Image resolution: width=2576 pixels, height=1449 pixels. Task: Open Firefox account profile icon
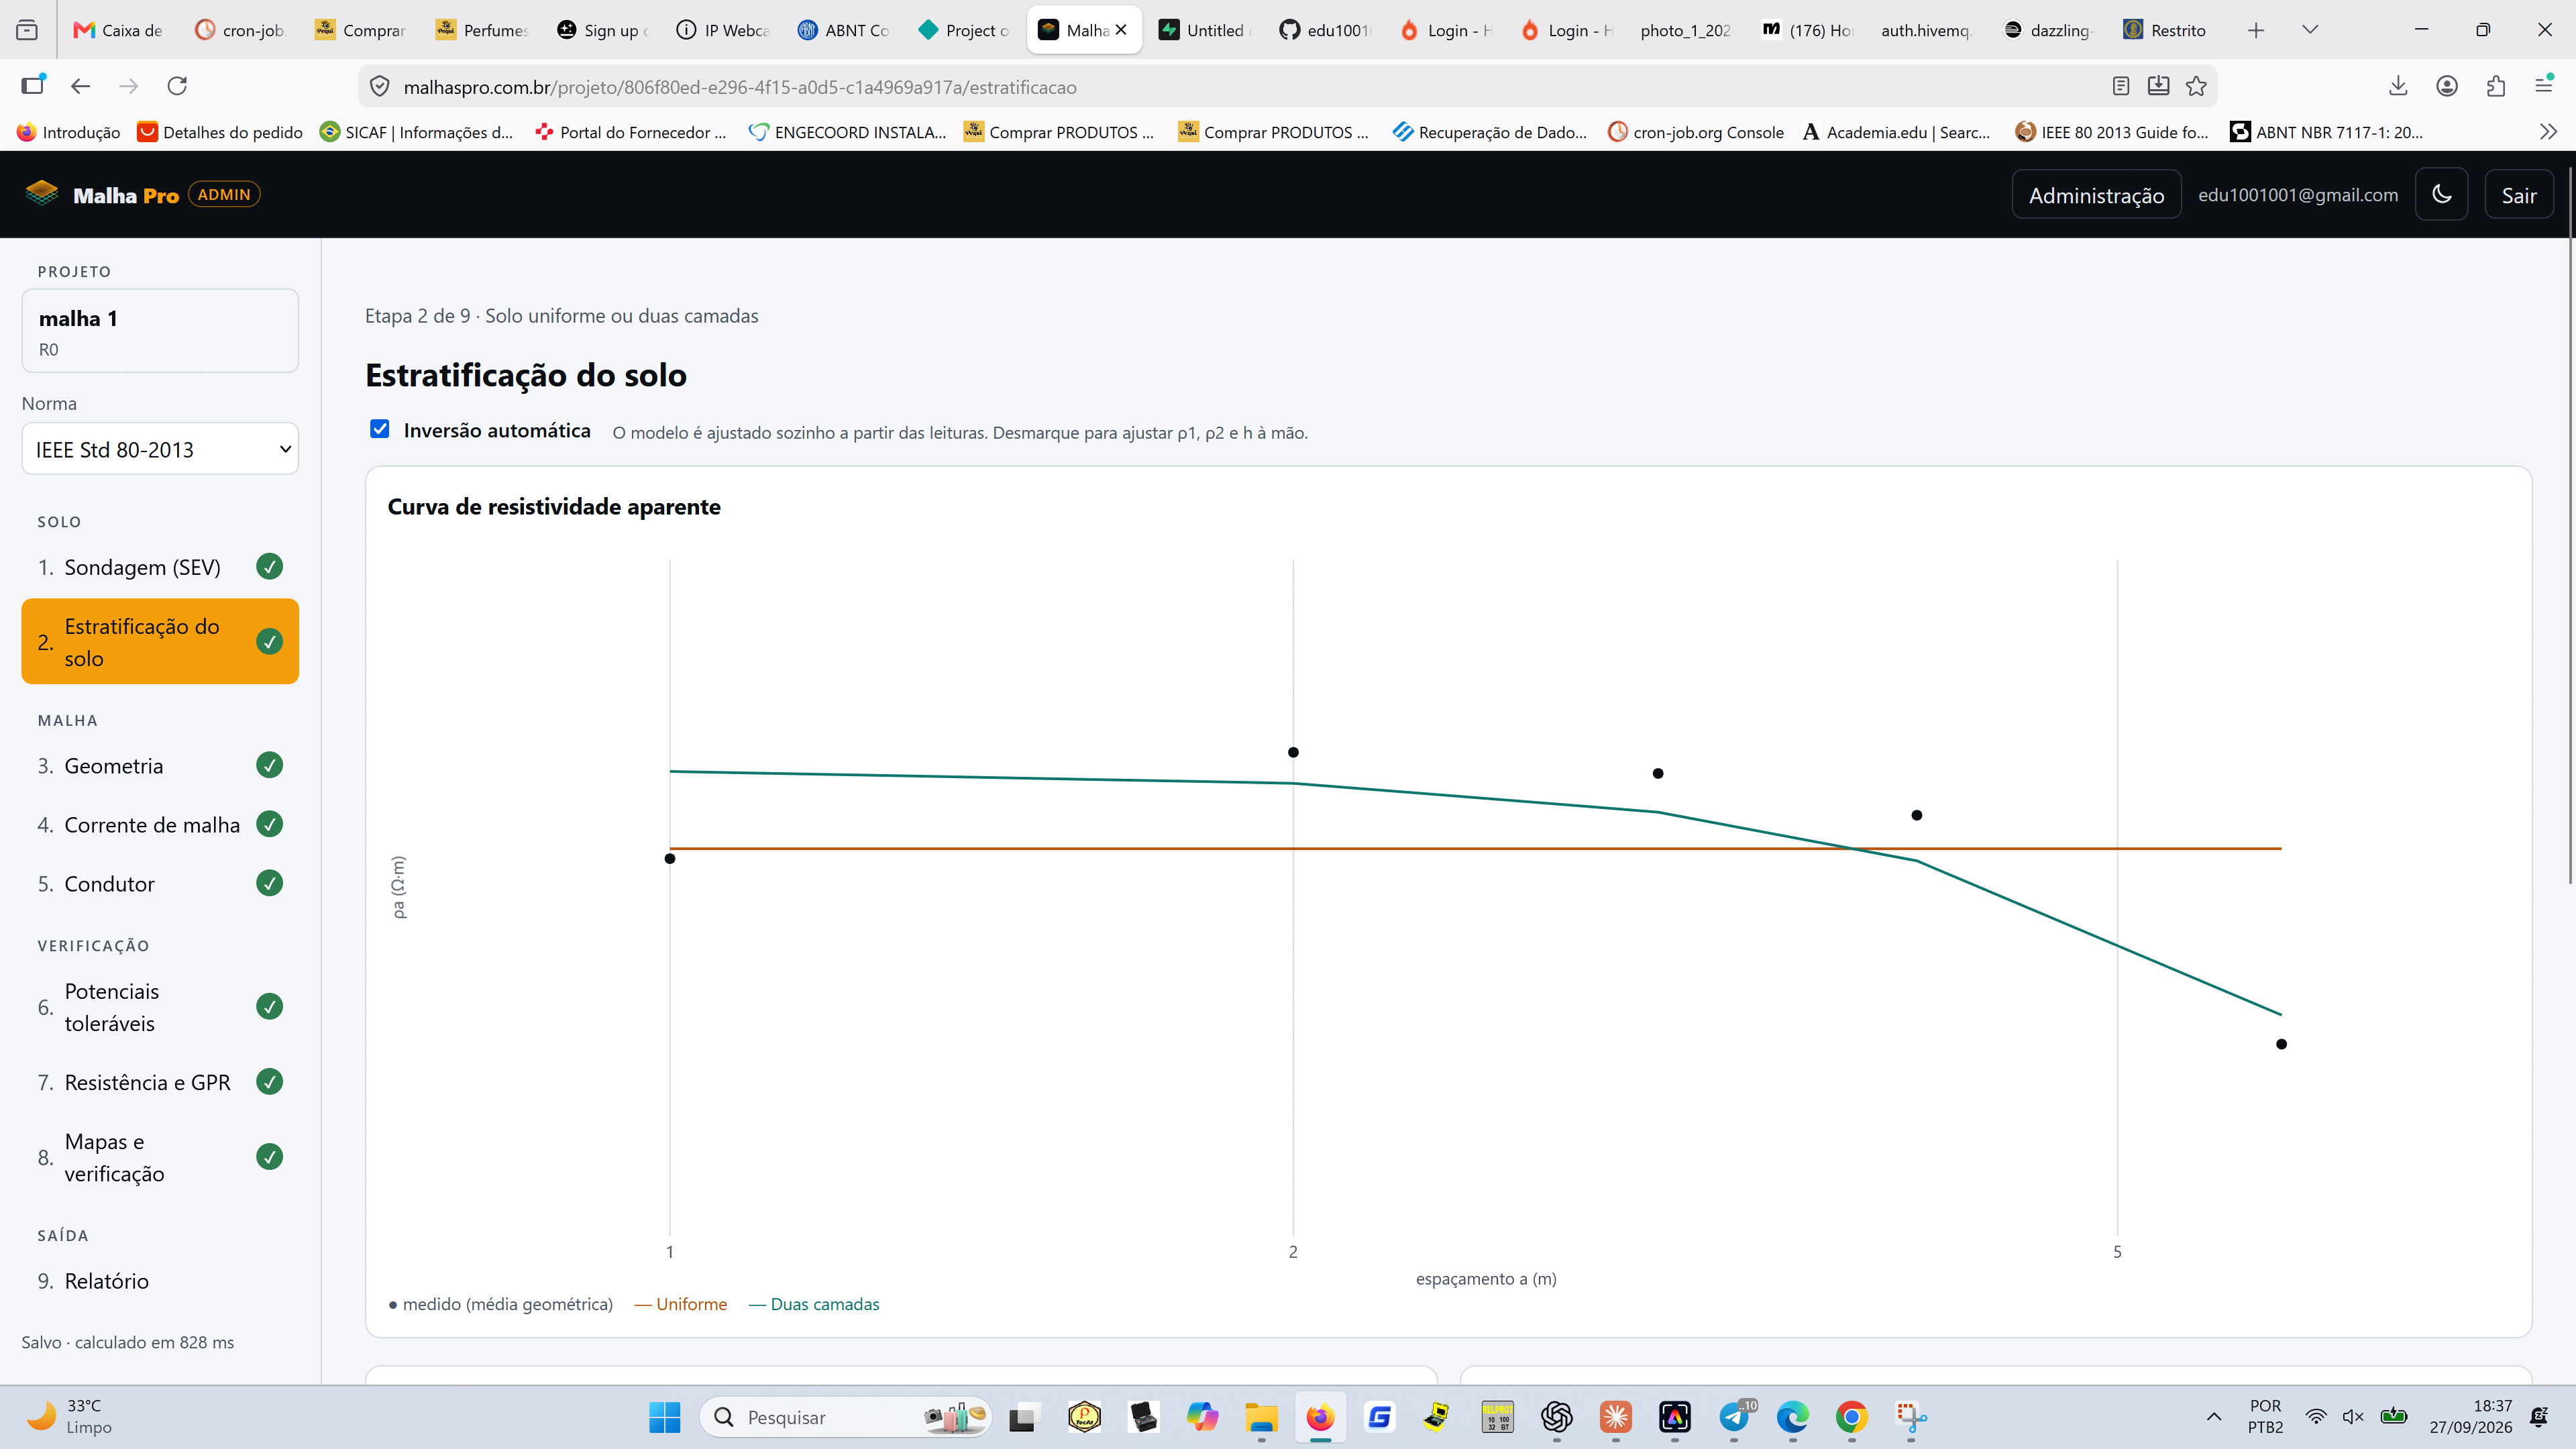[2447, 86]
